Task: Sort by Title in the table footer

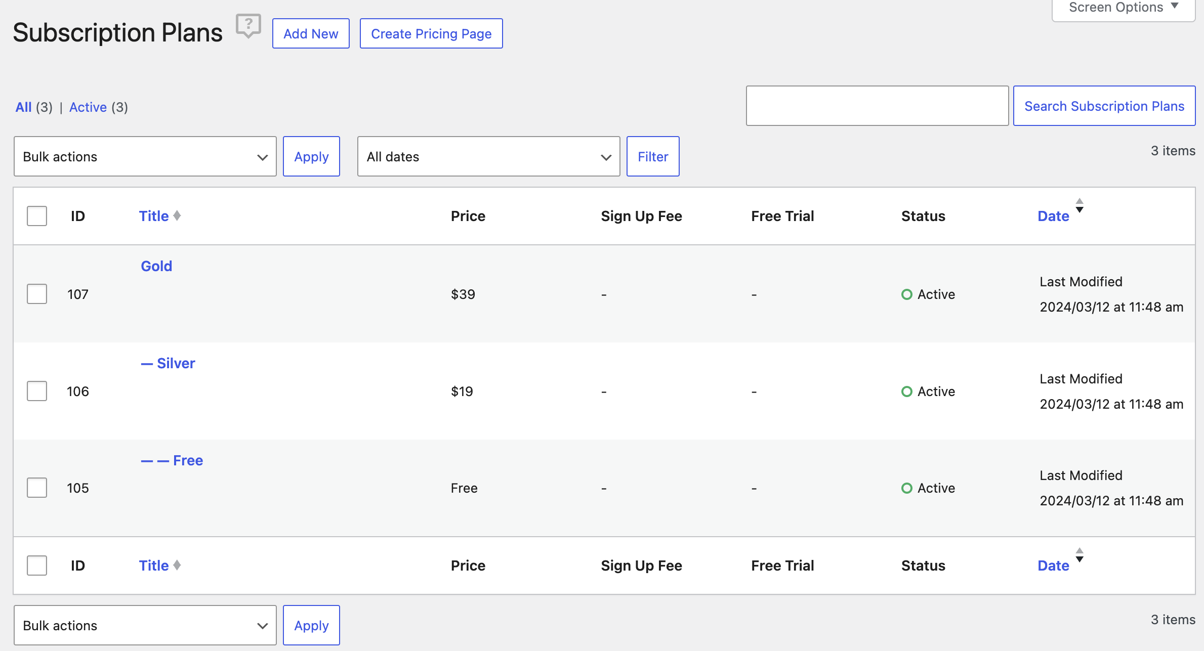Action: [x=154, y=566]
